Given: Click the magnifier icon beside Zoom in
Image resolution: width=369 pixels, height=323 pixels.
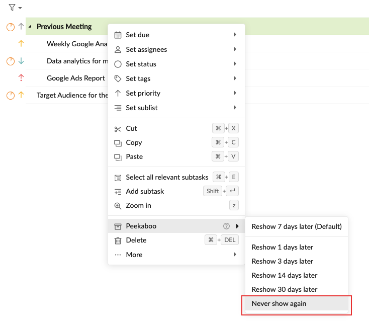Looking at the screenshot, I should (118, 206).
